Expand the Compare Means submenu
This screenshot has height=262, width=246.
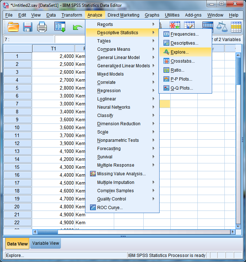(113, 49)
